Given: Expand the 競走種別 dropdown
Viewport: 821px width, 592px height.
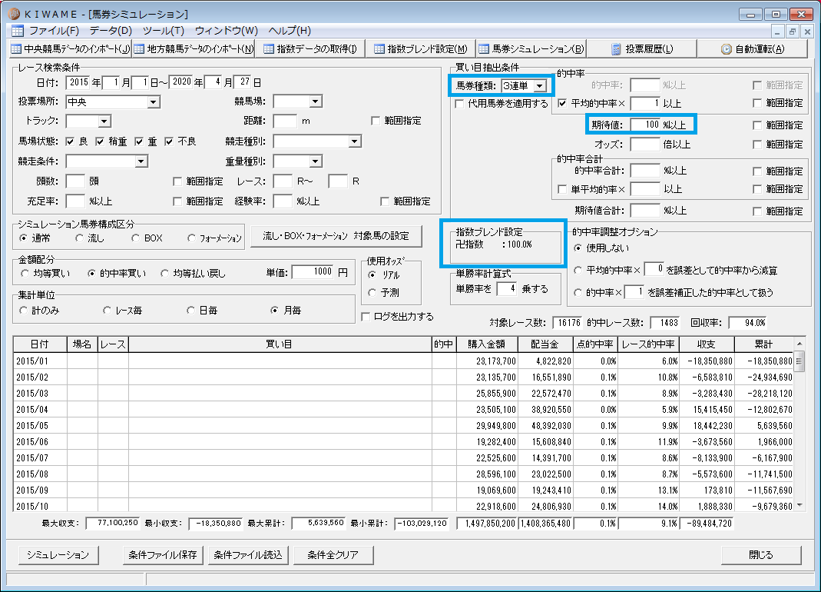Looking at the screenshot, I should [355, 141].
